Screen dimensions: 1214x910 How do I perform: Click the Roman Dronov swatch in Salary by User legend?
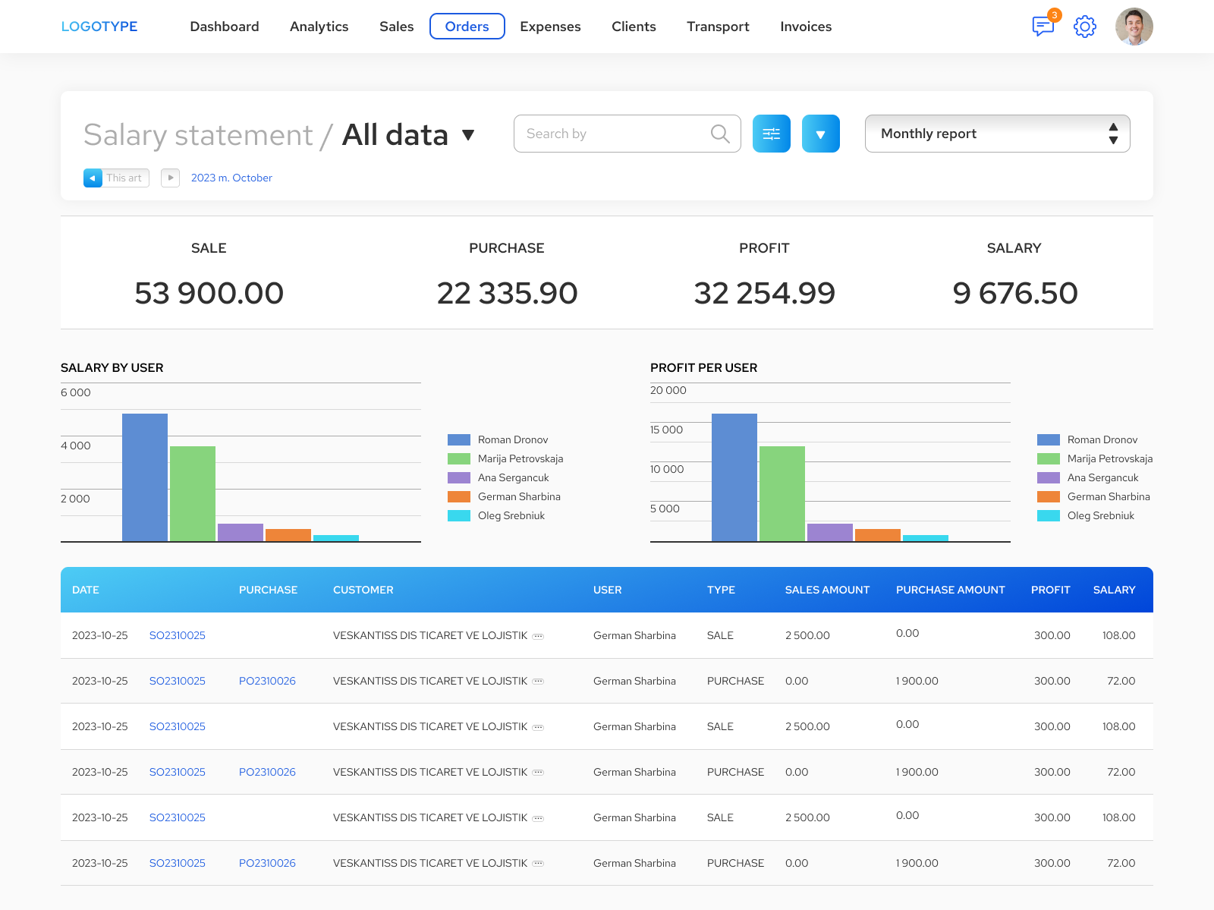pyautogui.click(x=459, y=439)
